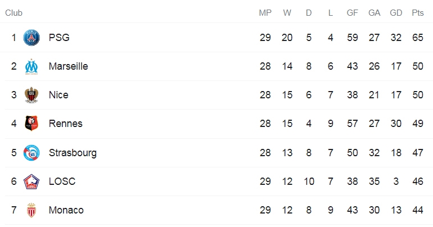Click the MP column header
Viewport: 433px width, 227px height.
click(x=265, y=13)
